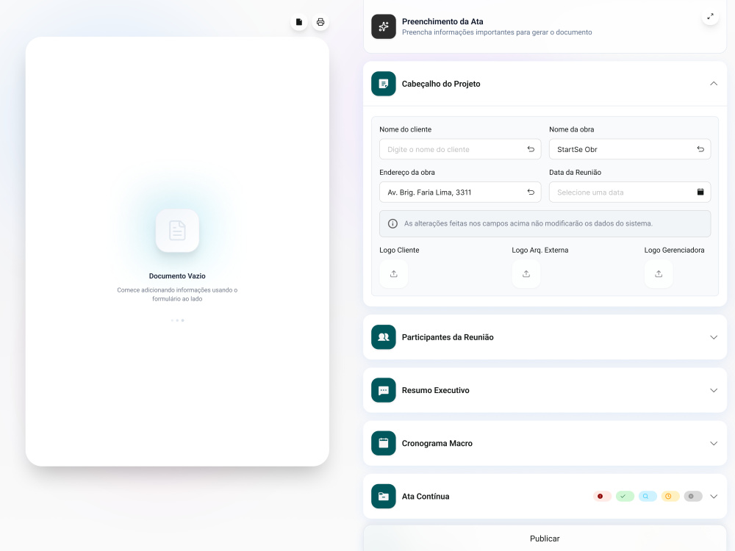Expand the Participantes da Reunião section chevron
This screenshot has width=735, height=551.
[x=714, y=337]
